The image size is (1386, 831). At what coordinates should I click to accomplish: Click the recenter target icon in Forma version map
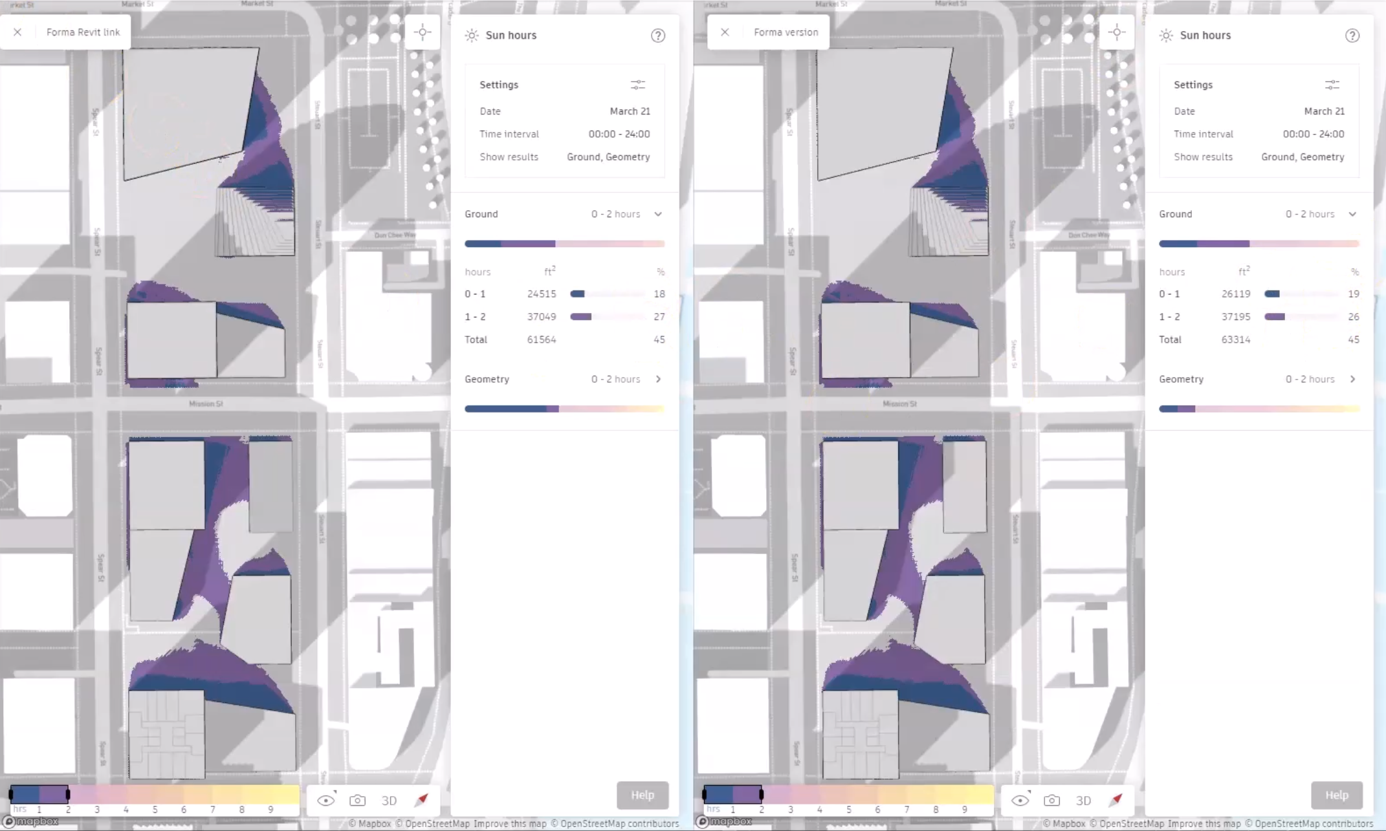coord(1117,32)
